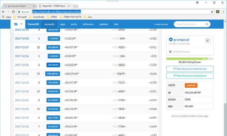Close the SteemDB - STEEM Block tab

pyautogui.click(x=69, y=6)
